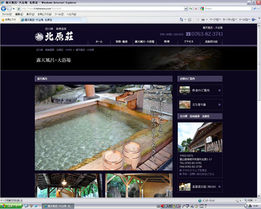Click the Home icon in command bar
The image size is (261, 209).
coord(182,19)
